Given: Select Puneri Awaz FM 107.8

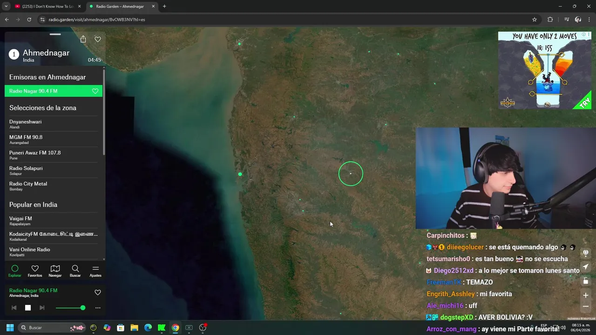Looking at the screenshot, I should click(x=54, y=155).
